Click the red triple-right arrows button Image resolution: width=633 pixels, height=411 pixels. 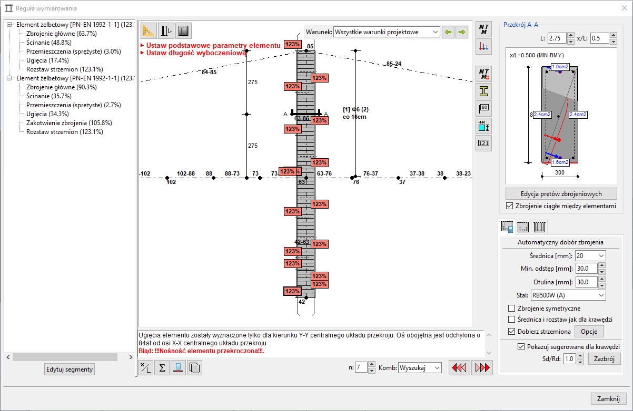coord(482,368)
